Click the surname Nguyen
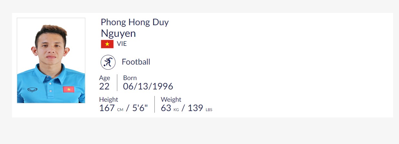The width and height of the screenshot is (399, 144). [118, 33]
